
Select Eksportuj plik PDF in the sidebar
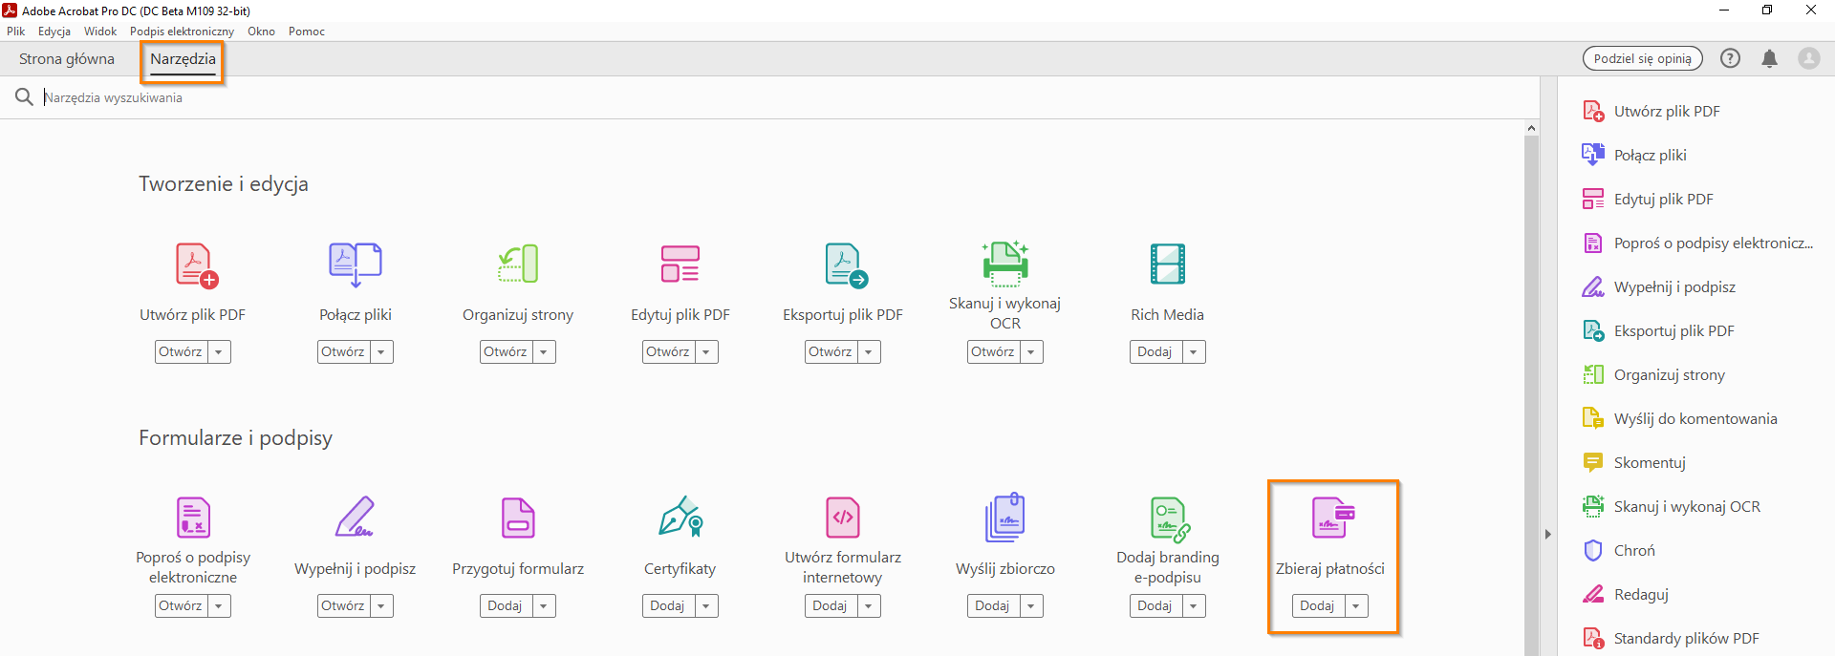tap(1658, 330)
